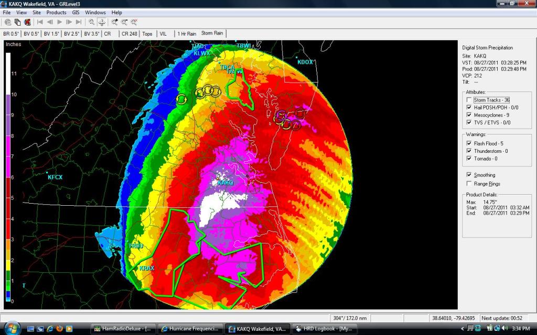Click the inches color scale legend
Image resolution: width=537 pixels, height=335 pixels.
coord(8,177)
